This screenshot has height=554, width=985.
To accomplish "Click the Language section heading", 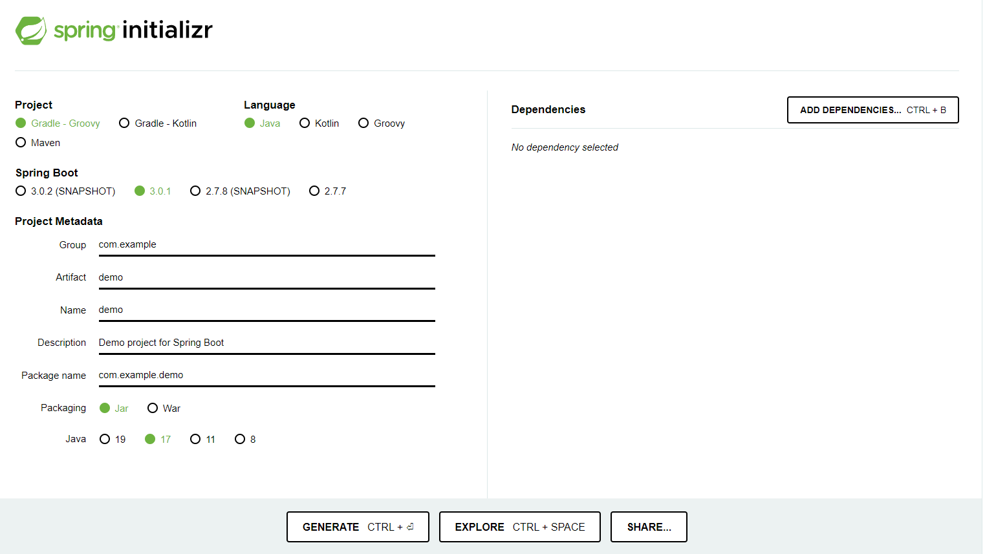I will [x=270, y=105].
